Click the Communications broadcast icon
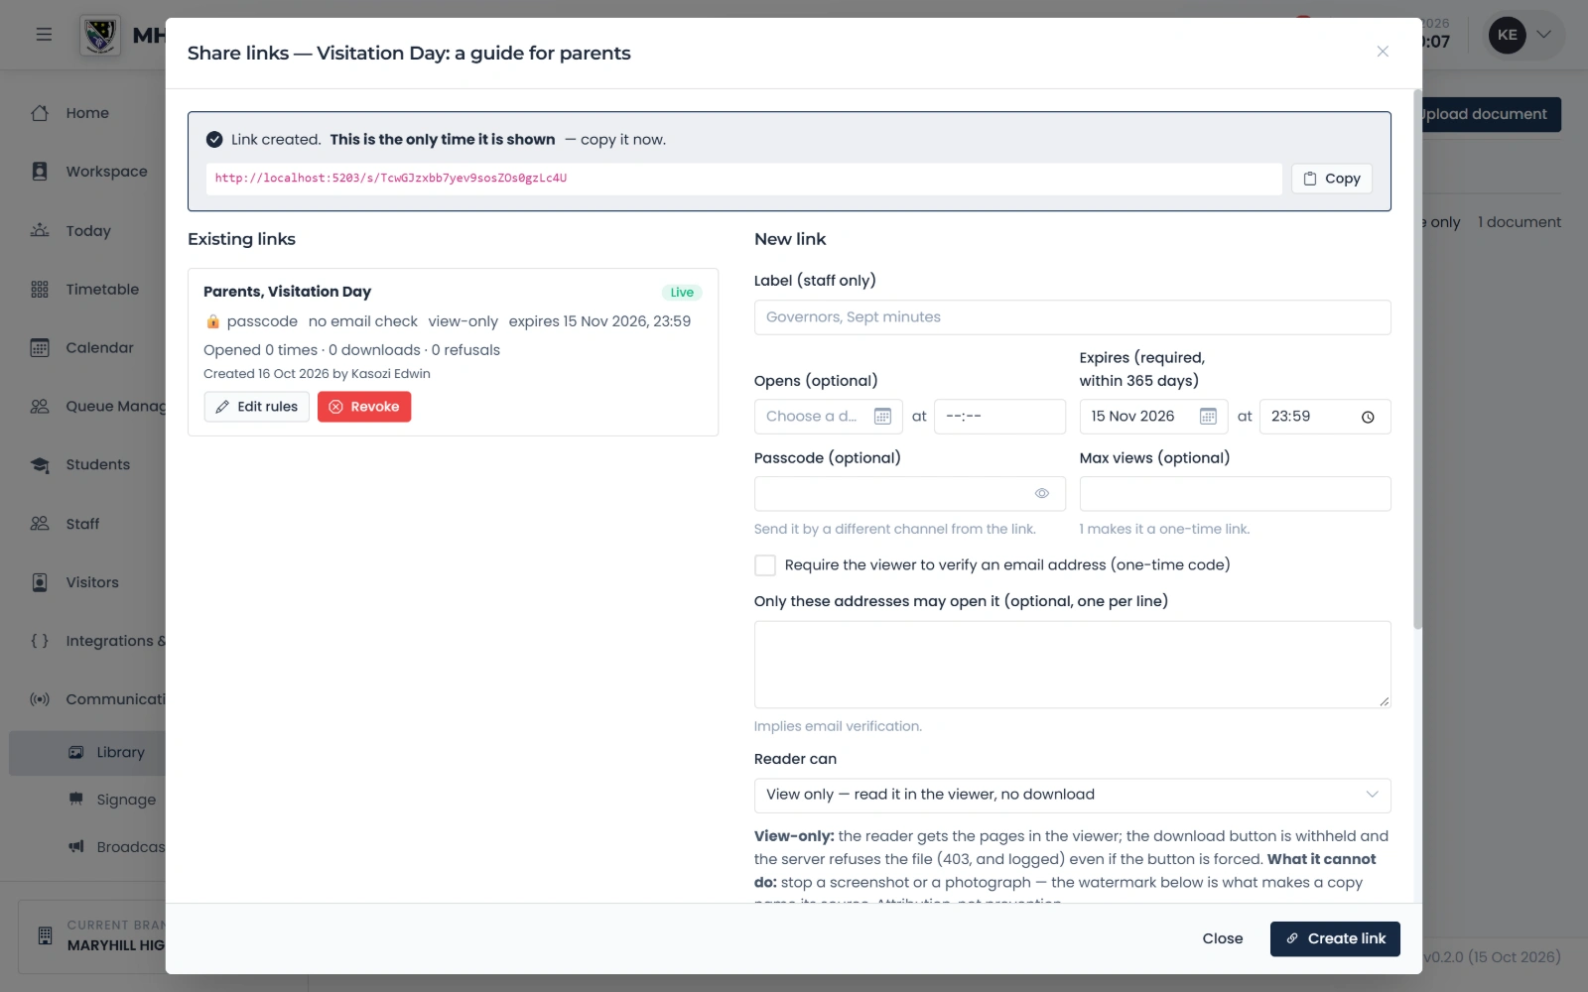This screenshot has height=992, width=1588. click(40, 699)
